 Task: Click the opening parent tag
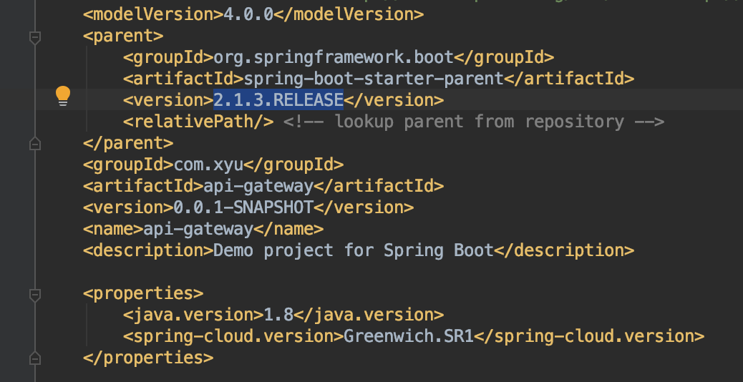tap(123, 36)
